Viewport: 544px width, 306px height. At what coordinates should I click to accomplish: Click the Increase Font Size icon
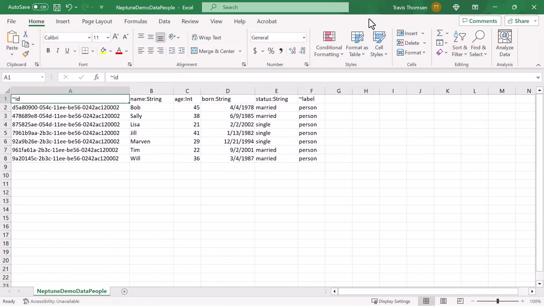[x=116, y=37]
